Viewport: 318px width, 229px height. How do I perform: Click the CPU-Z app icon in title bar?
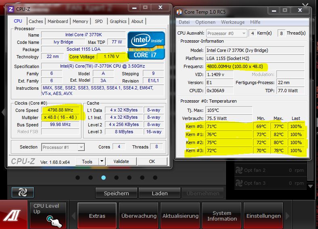11,9
